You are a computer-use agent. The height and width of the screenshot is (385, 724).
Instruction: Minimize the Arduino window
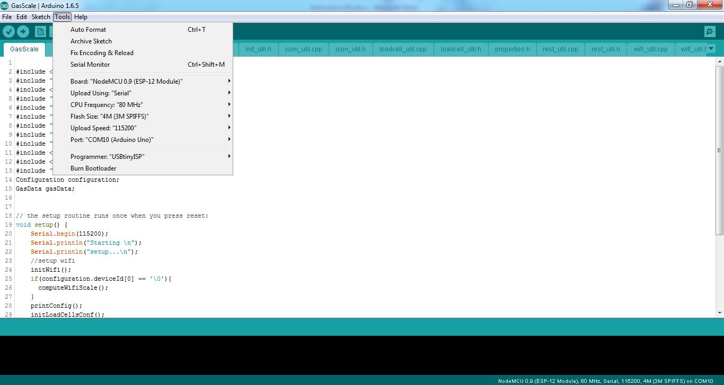click(x=675, y=5)
